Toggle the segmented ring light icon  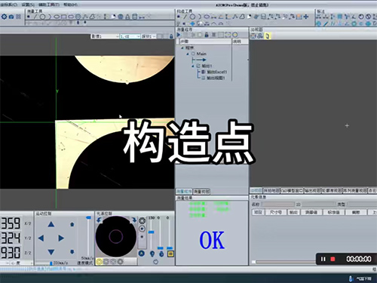tap(143, 220)
